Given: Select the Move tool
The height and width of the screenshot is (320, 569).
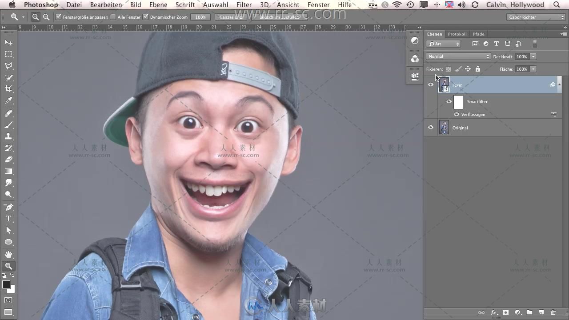Looking at the screenshot, I should click(x=8, y=42).
